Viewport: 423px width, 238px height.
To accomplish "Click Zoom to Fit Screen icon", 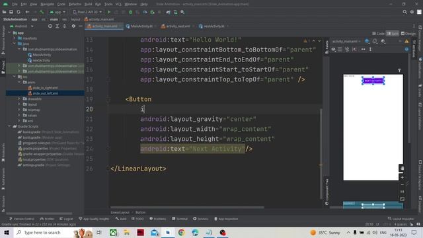I will coord(402,199).
